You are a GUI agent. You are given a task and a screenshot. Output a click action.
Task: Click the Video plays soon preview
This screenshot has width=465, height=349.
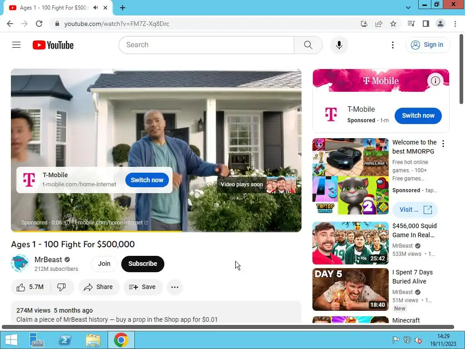tap(257, 184)
